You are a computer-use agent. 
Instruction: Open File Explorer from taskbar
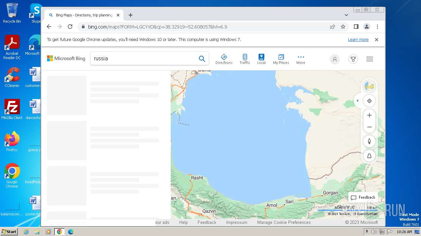click(x=37, y=232)
